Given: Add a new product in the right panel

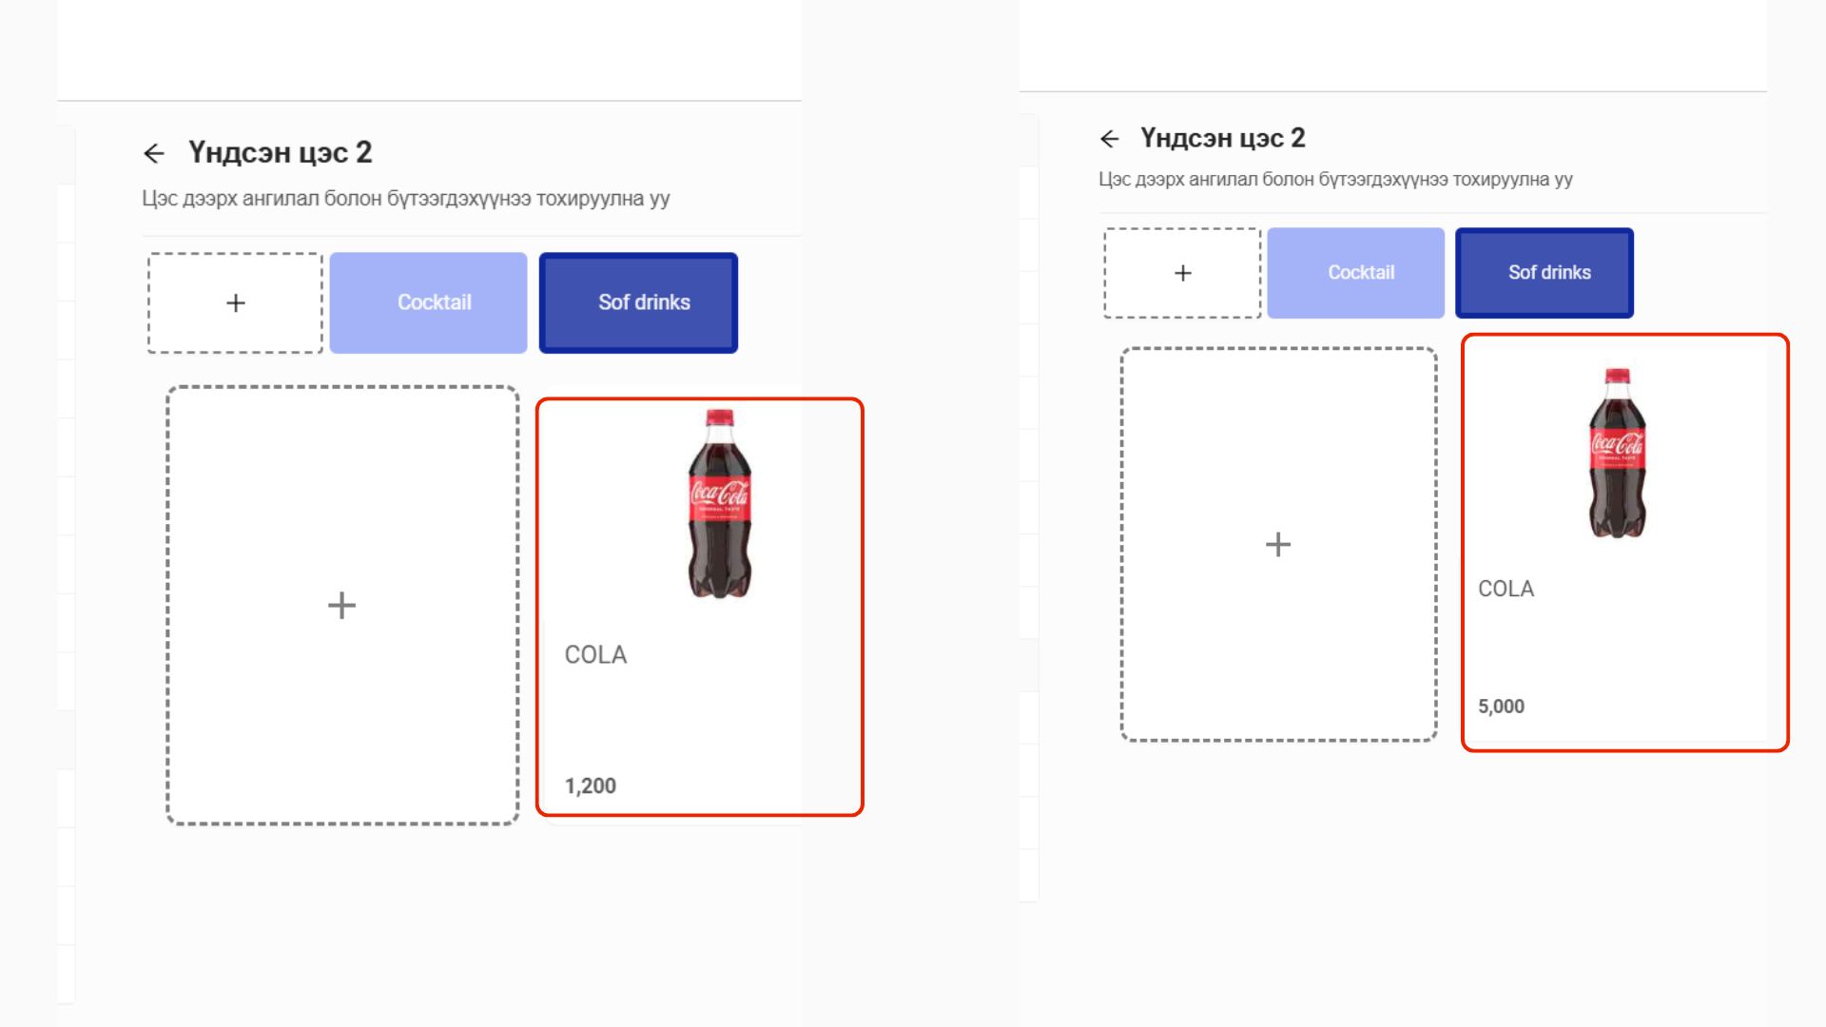Looking at the screenshot, I should (1278, 544).
